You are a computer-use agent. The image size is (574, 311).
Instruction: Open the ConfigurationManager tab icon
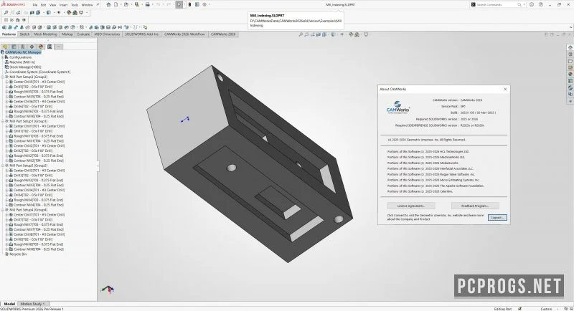tap(23, 47)
